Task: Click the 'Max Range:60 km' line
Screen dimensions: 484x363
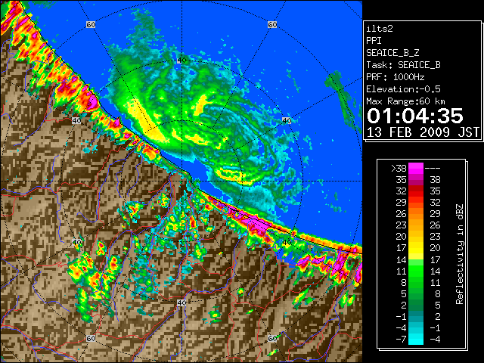Action: tap(406, 101)
